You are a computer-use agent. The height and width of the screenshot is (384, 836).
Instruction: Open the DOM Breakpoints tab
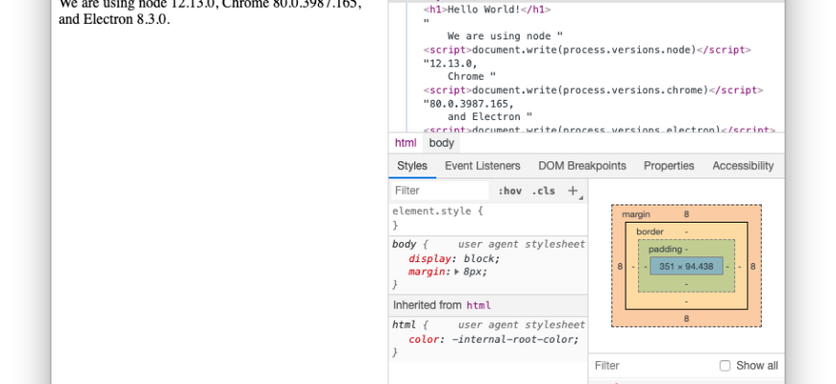(x=582, y=166)
